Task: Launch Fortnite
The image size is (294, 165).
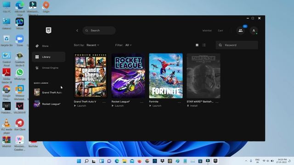Action: tap(155, 106)
